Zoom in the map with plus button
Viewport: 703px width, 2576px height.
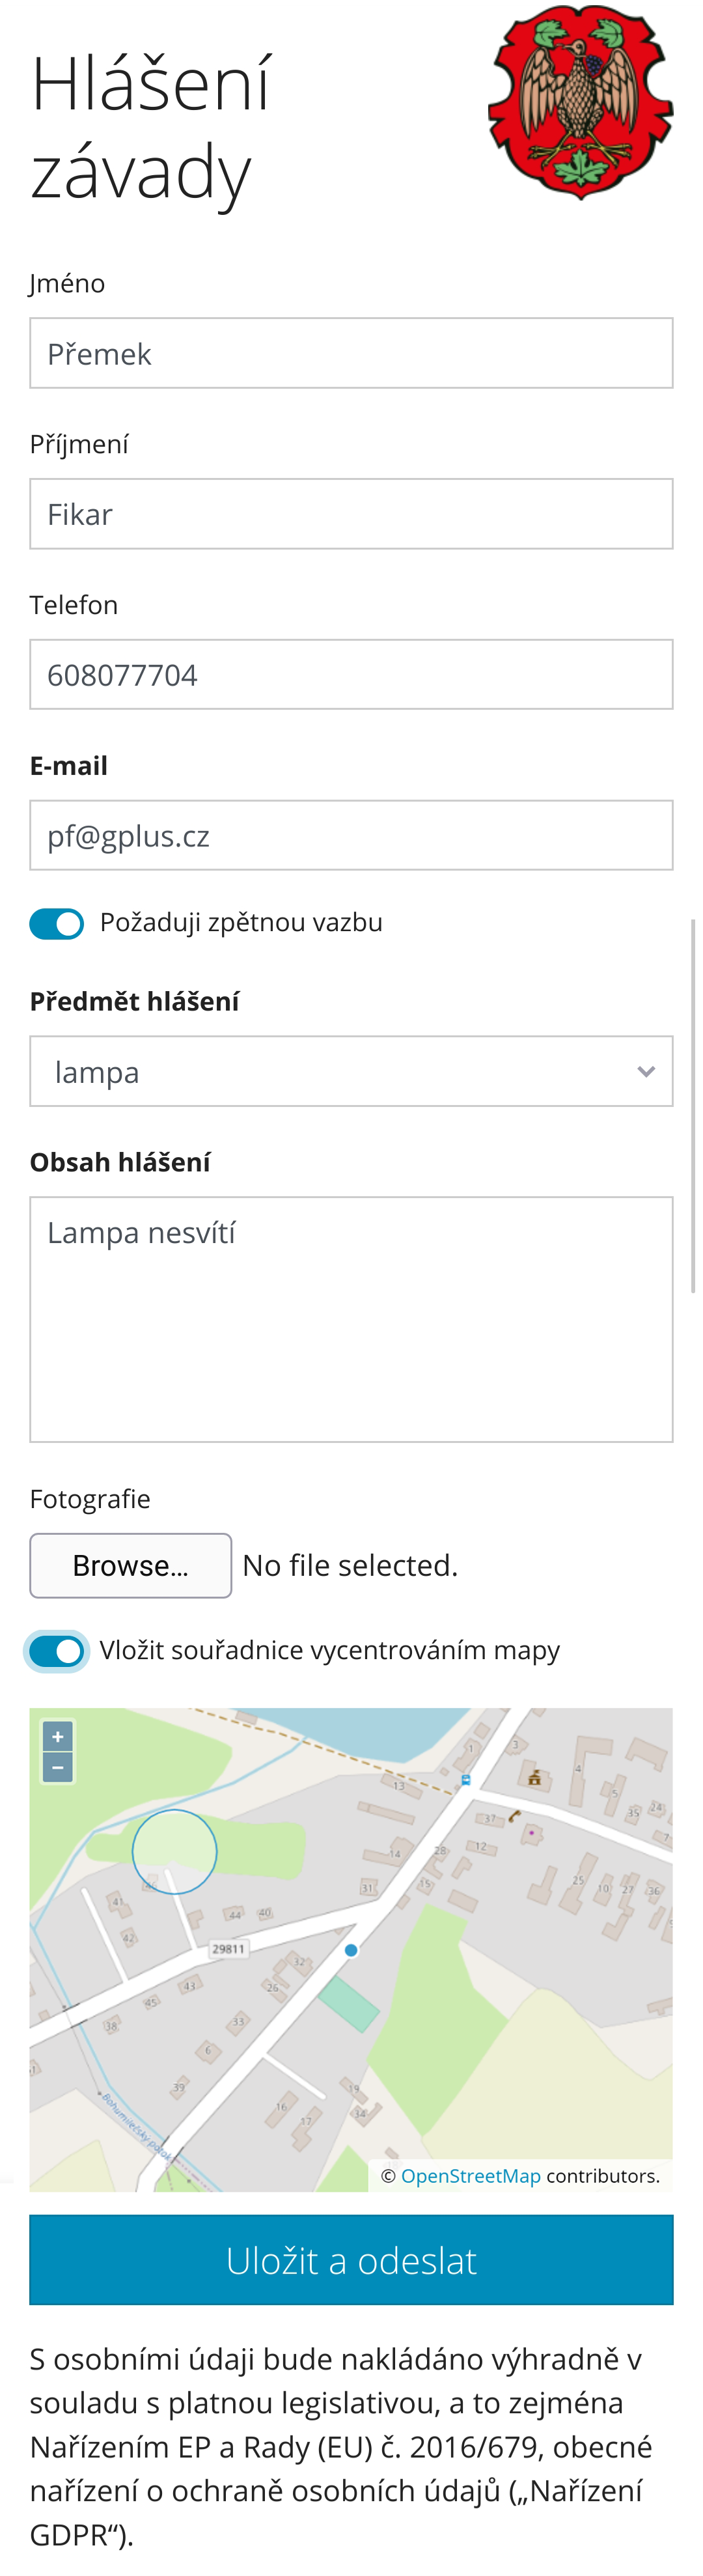coord(57,1737)
